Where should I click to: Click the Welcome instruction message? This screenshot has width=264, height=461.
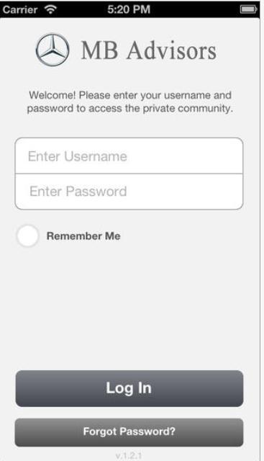click(x=129, y=102)
